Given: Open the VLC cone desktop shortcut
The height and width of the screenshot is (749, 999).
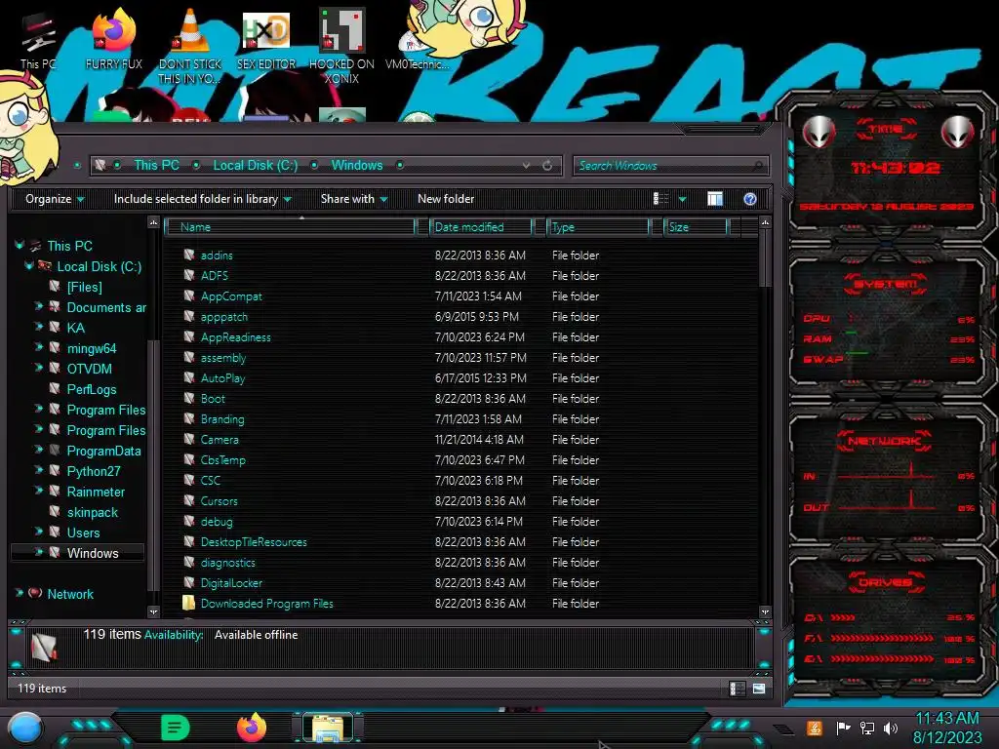Looking at the screenshot, I should (x=190, y=46).
